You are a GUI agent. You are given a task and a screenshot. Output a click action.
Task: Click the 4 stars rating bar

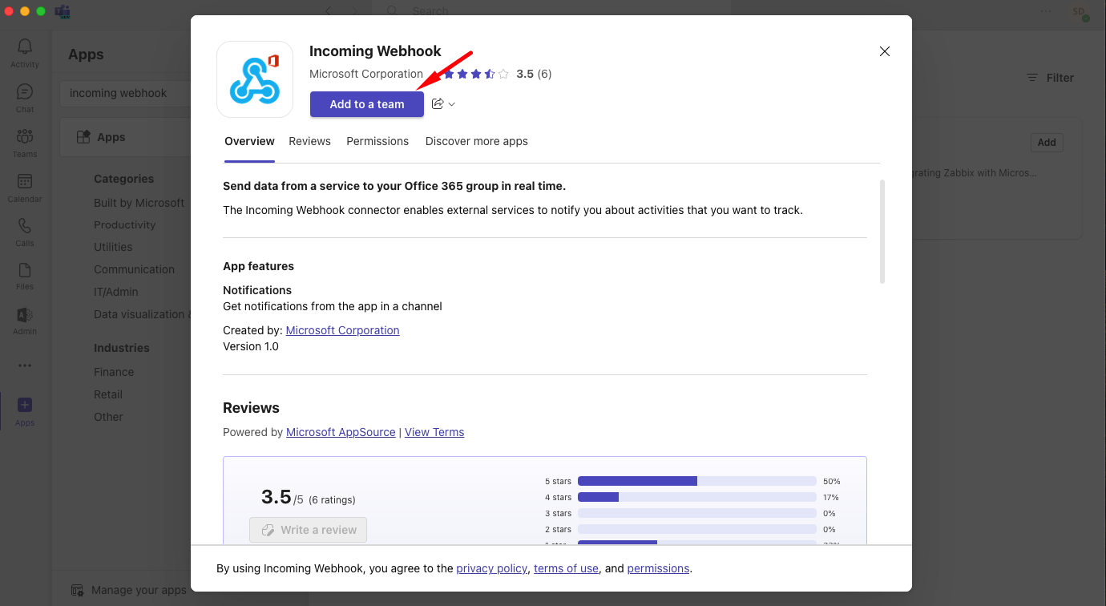click(697, 497)
